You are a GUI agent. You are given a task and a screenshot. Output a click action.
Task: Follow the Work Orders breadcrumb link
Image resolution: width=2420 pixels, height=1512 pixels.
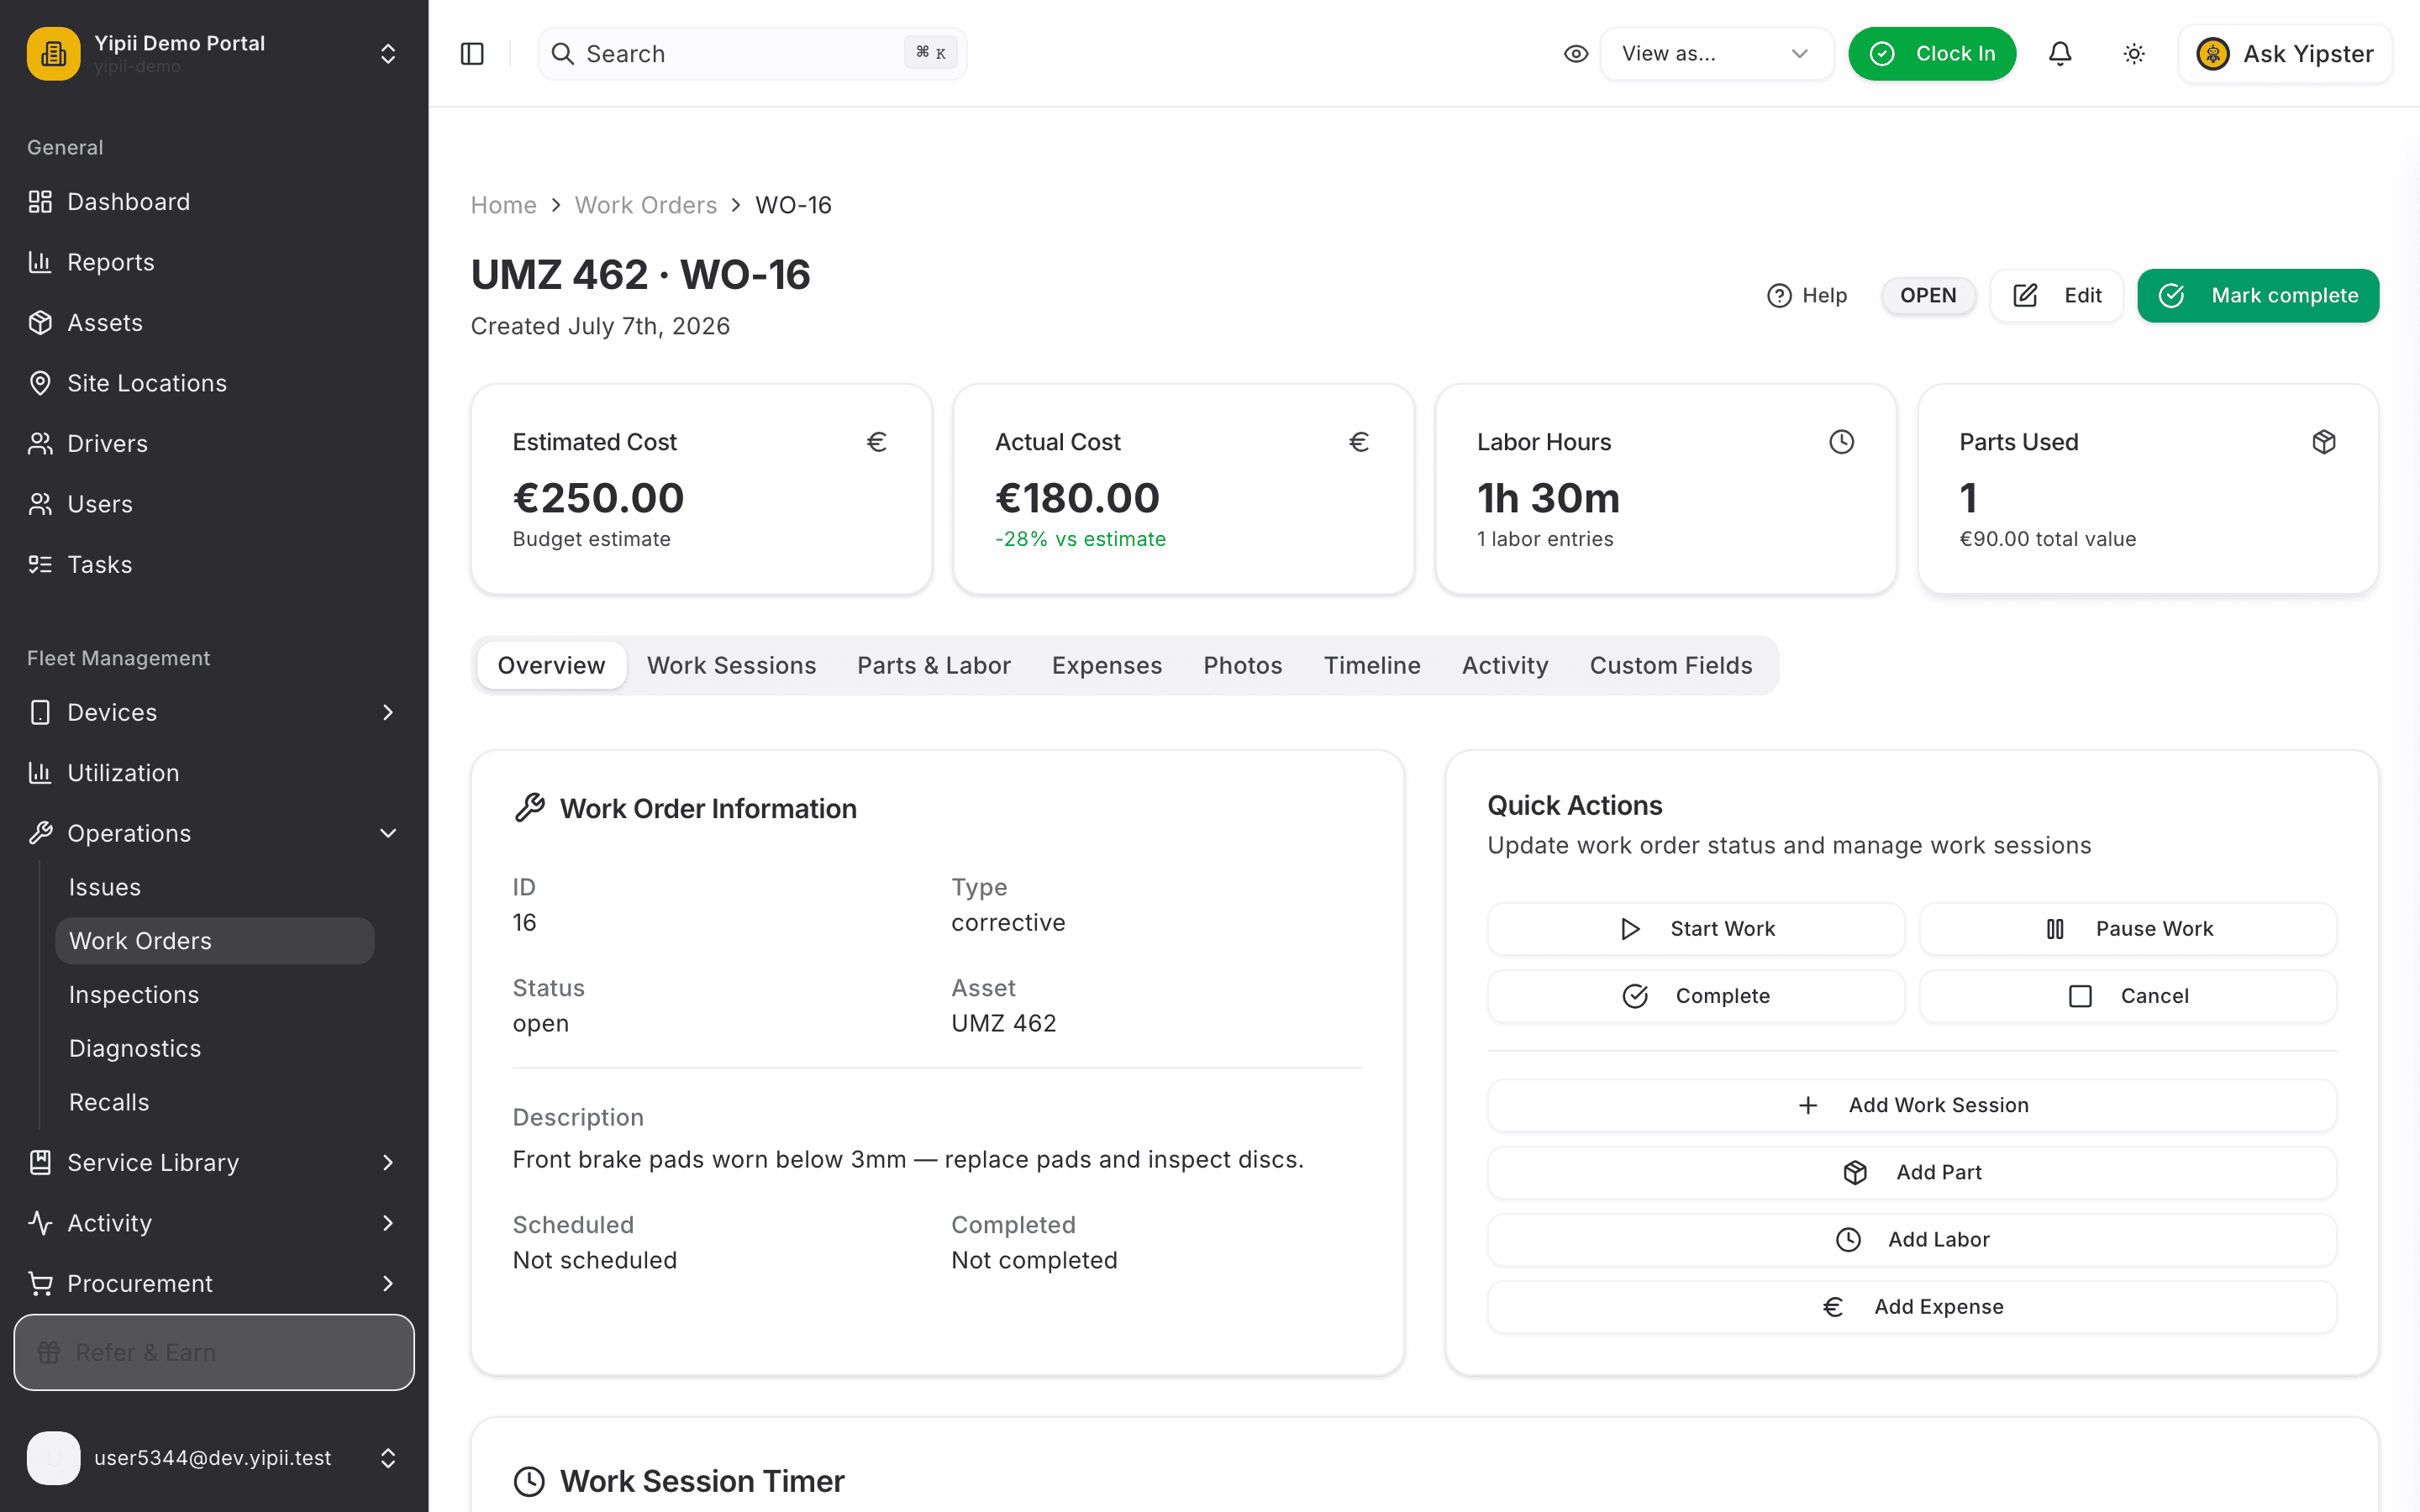646,205
